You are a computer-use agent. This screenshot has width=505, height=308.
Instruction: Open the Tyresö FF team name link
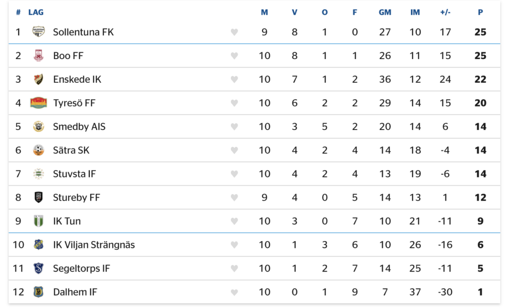[x=74, y=103]
